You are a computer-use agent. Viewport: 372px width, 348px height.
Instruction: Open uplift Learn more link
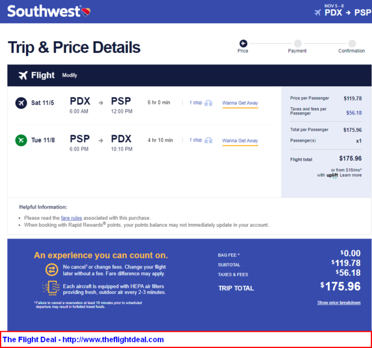pos(351,175)
